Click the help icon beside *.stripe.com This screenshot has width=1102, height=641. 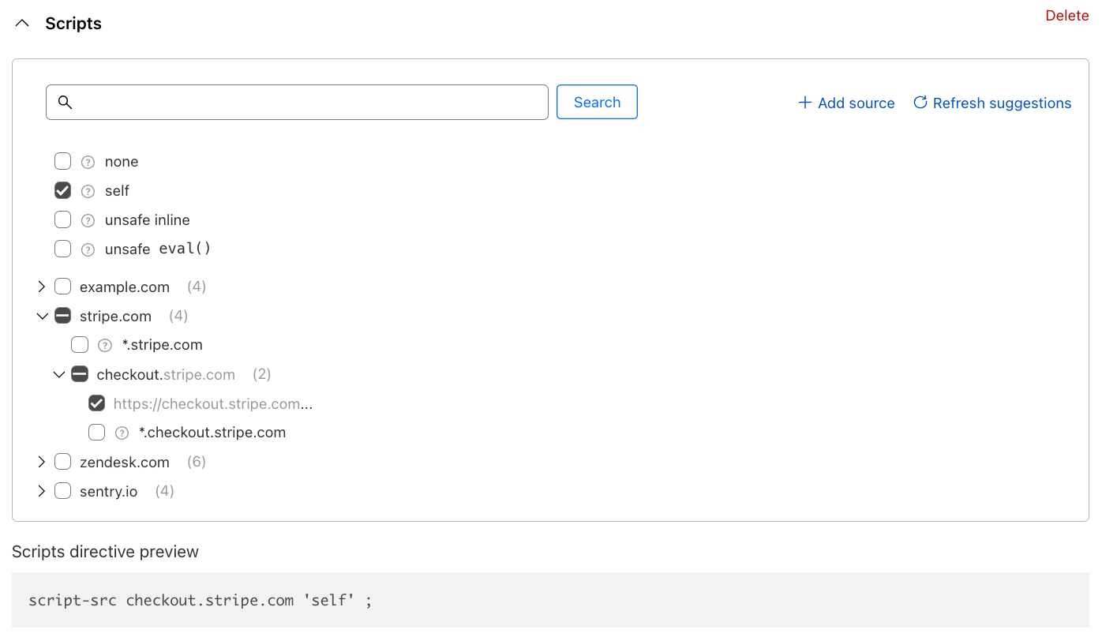pyautogui.click(x=105, y=345)
